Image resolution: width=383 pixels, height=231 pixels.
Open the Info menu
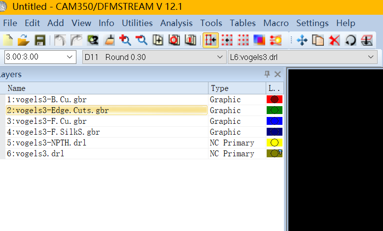[x=106, y=23]
